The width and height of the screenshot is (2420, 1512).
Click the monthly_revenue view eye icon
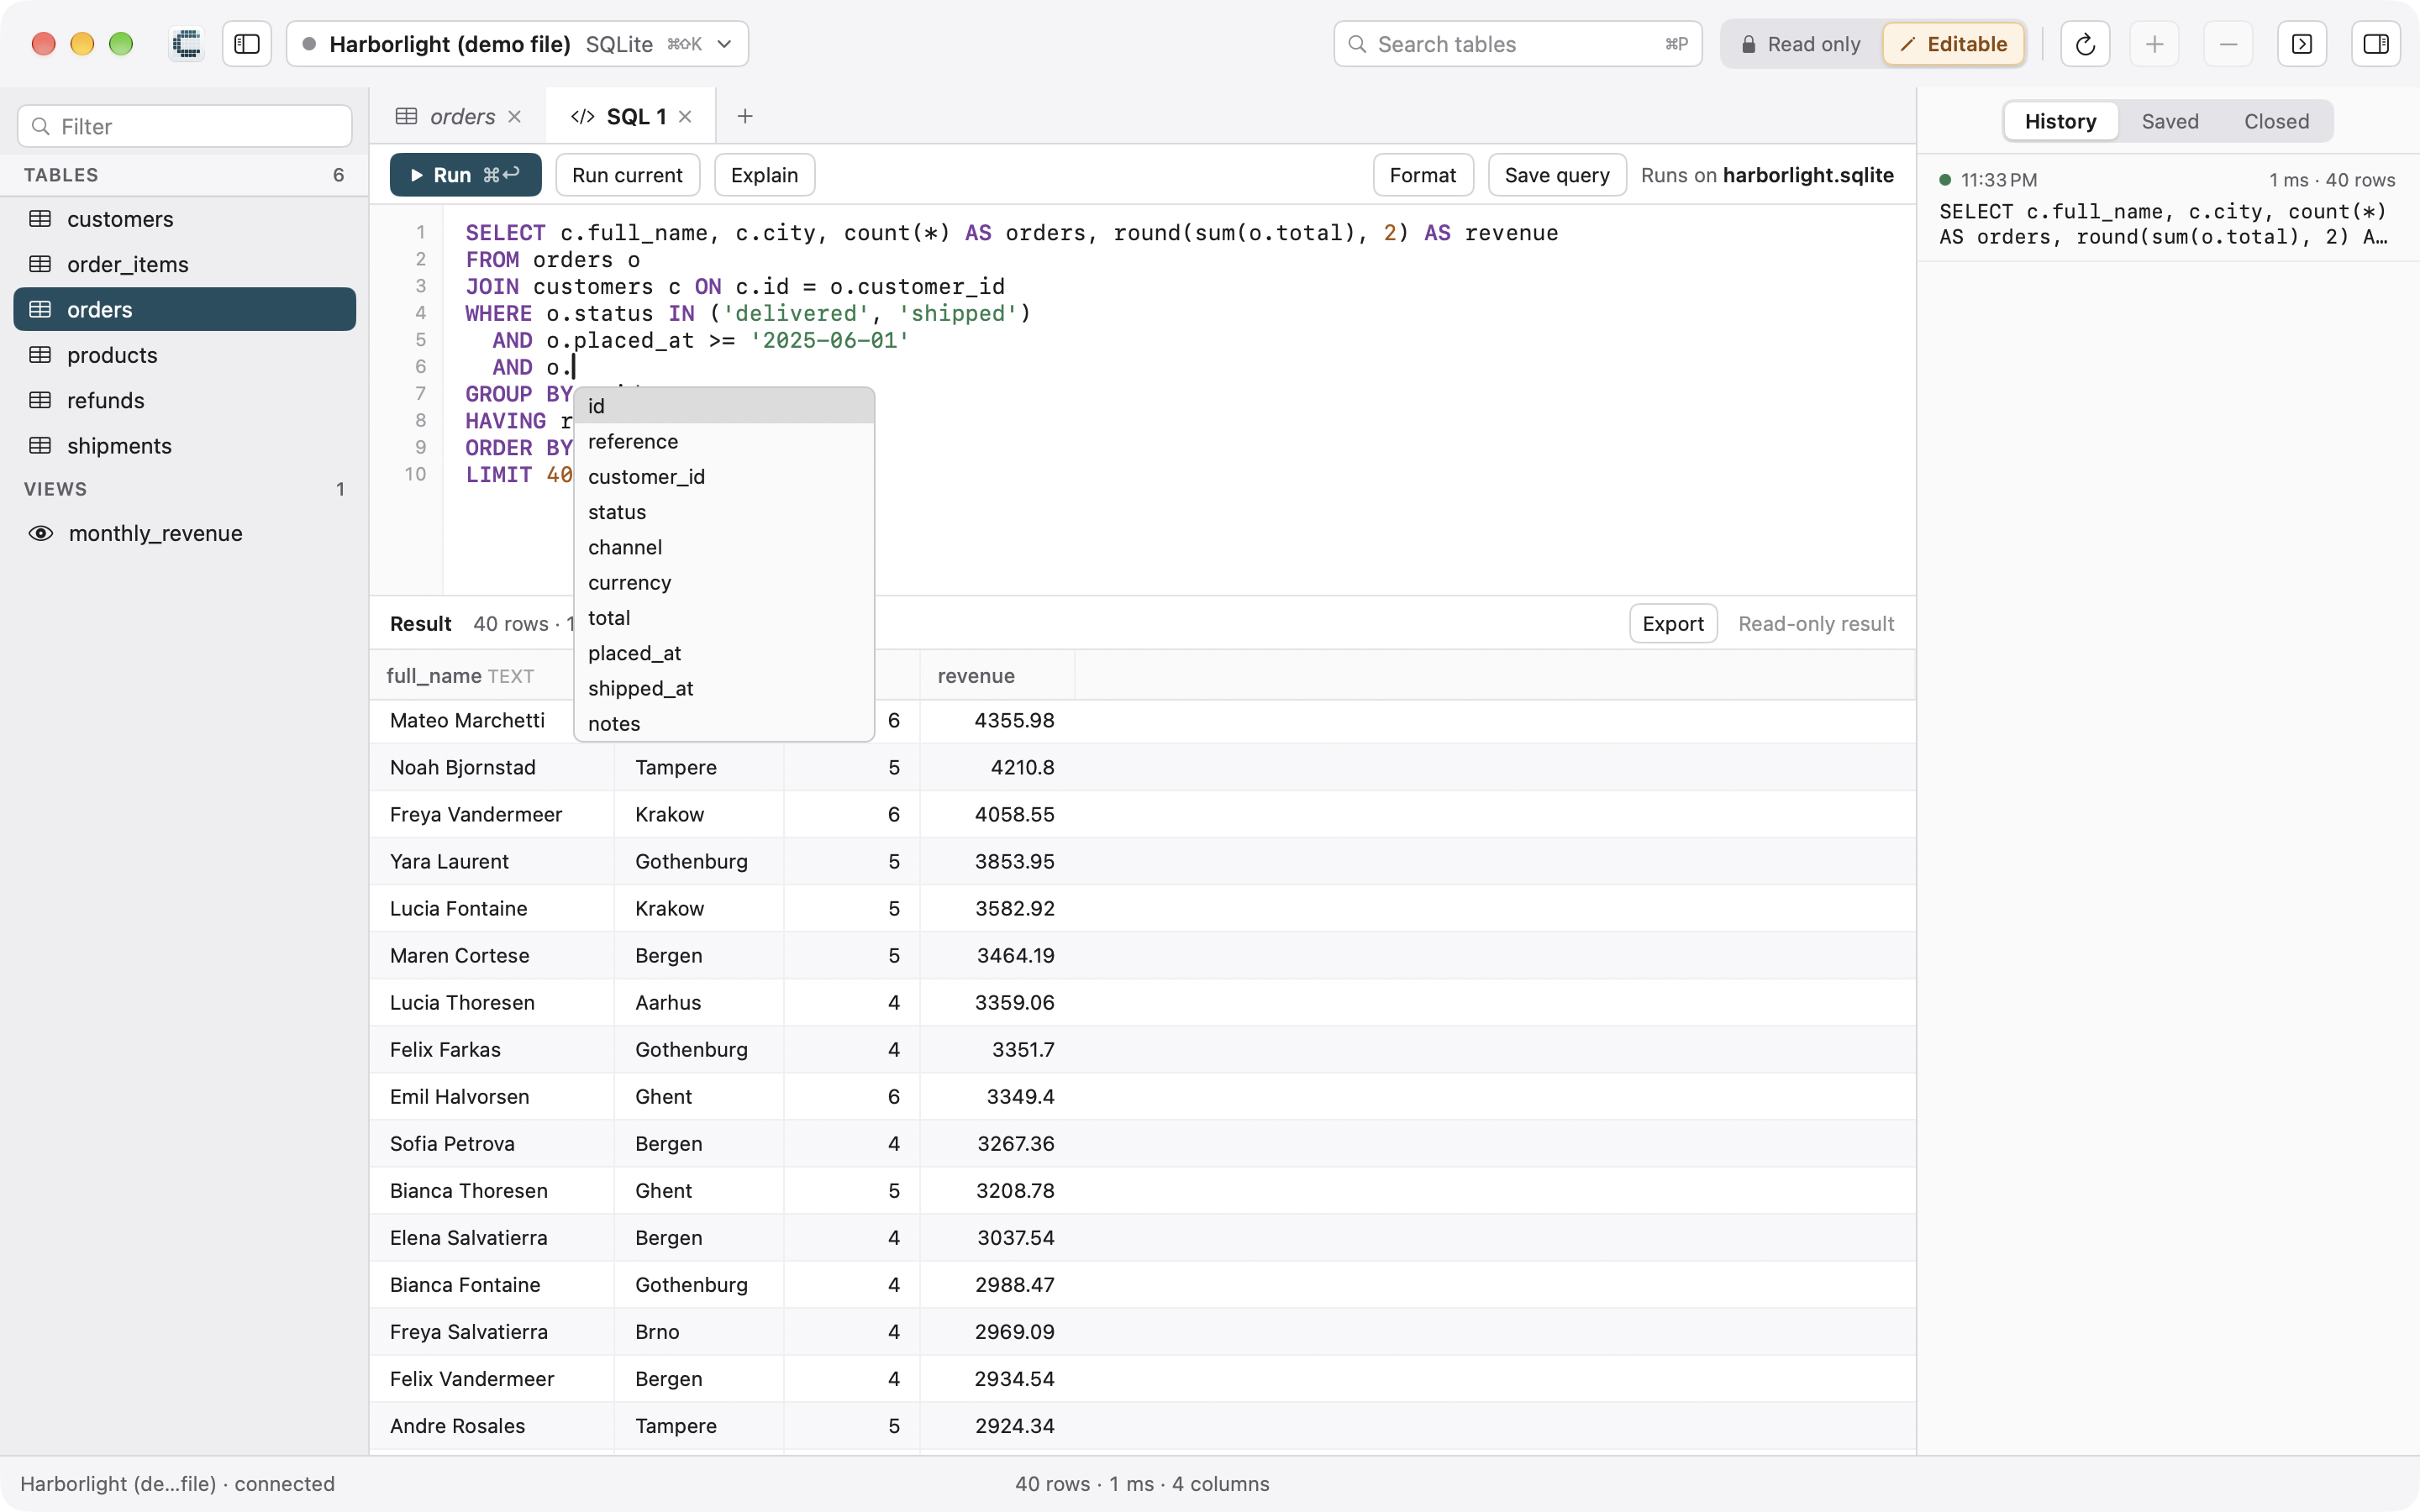coord(41,533)
